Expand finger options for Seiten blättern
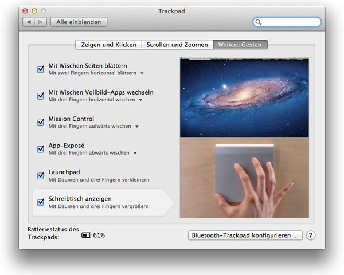The image size is (344, 275). [142, 74]
